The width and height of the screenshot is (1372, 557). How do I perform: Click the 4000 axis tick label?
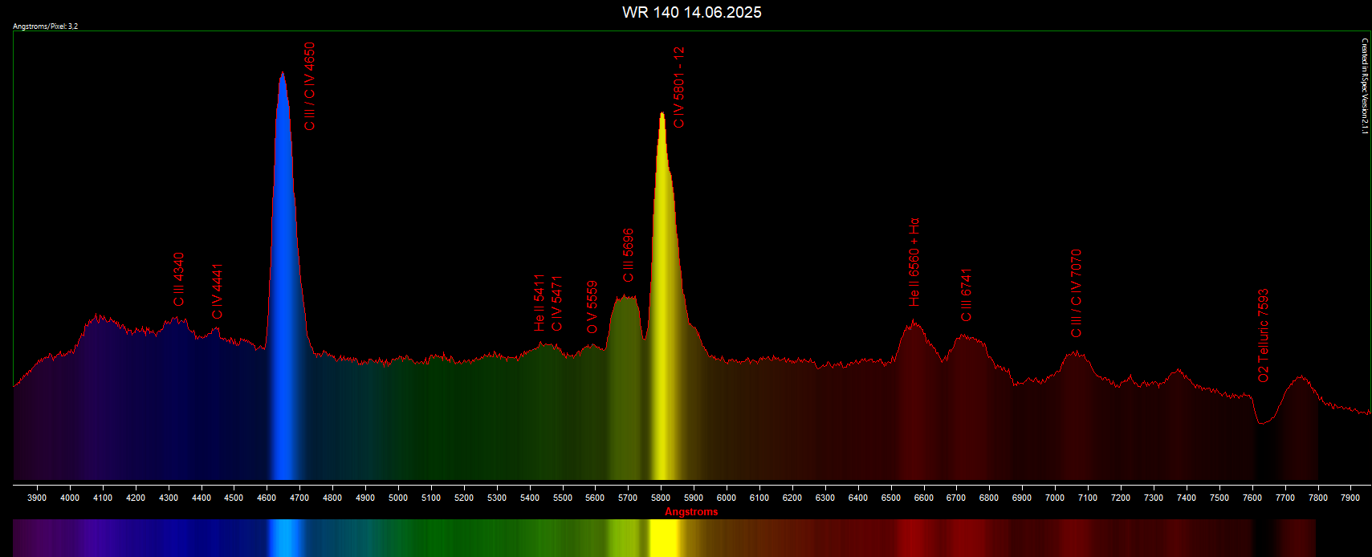(70, 498)
